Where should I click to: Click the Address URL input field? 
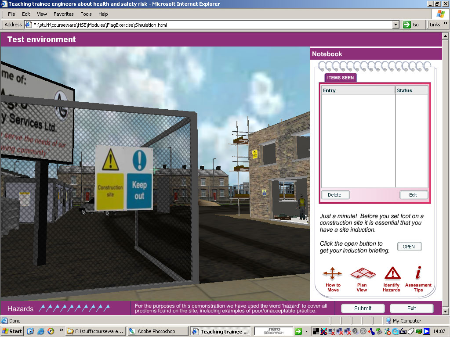[x=211, y=25]
